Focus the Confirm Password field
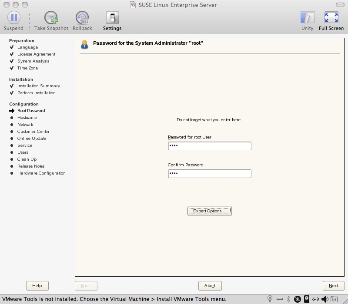 pos(210,174)
